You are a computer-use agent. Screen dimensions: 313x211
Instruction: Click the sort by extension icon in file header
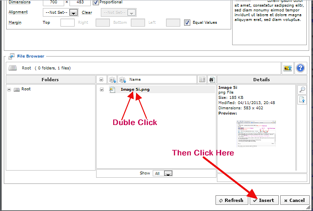pos(112,80)
